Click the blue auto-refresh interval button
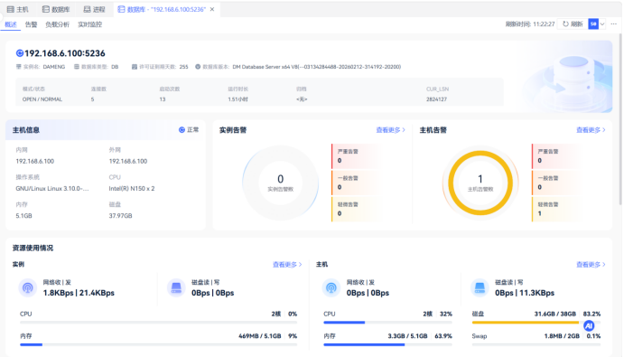Screen dimensions: 624x357 [x=593, y=23]
